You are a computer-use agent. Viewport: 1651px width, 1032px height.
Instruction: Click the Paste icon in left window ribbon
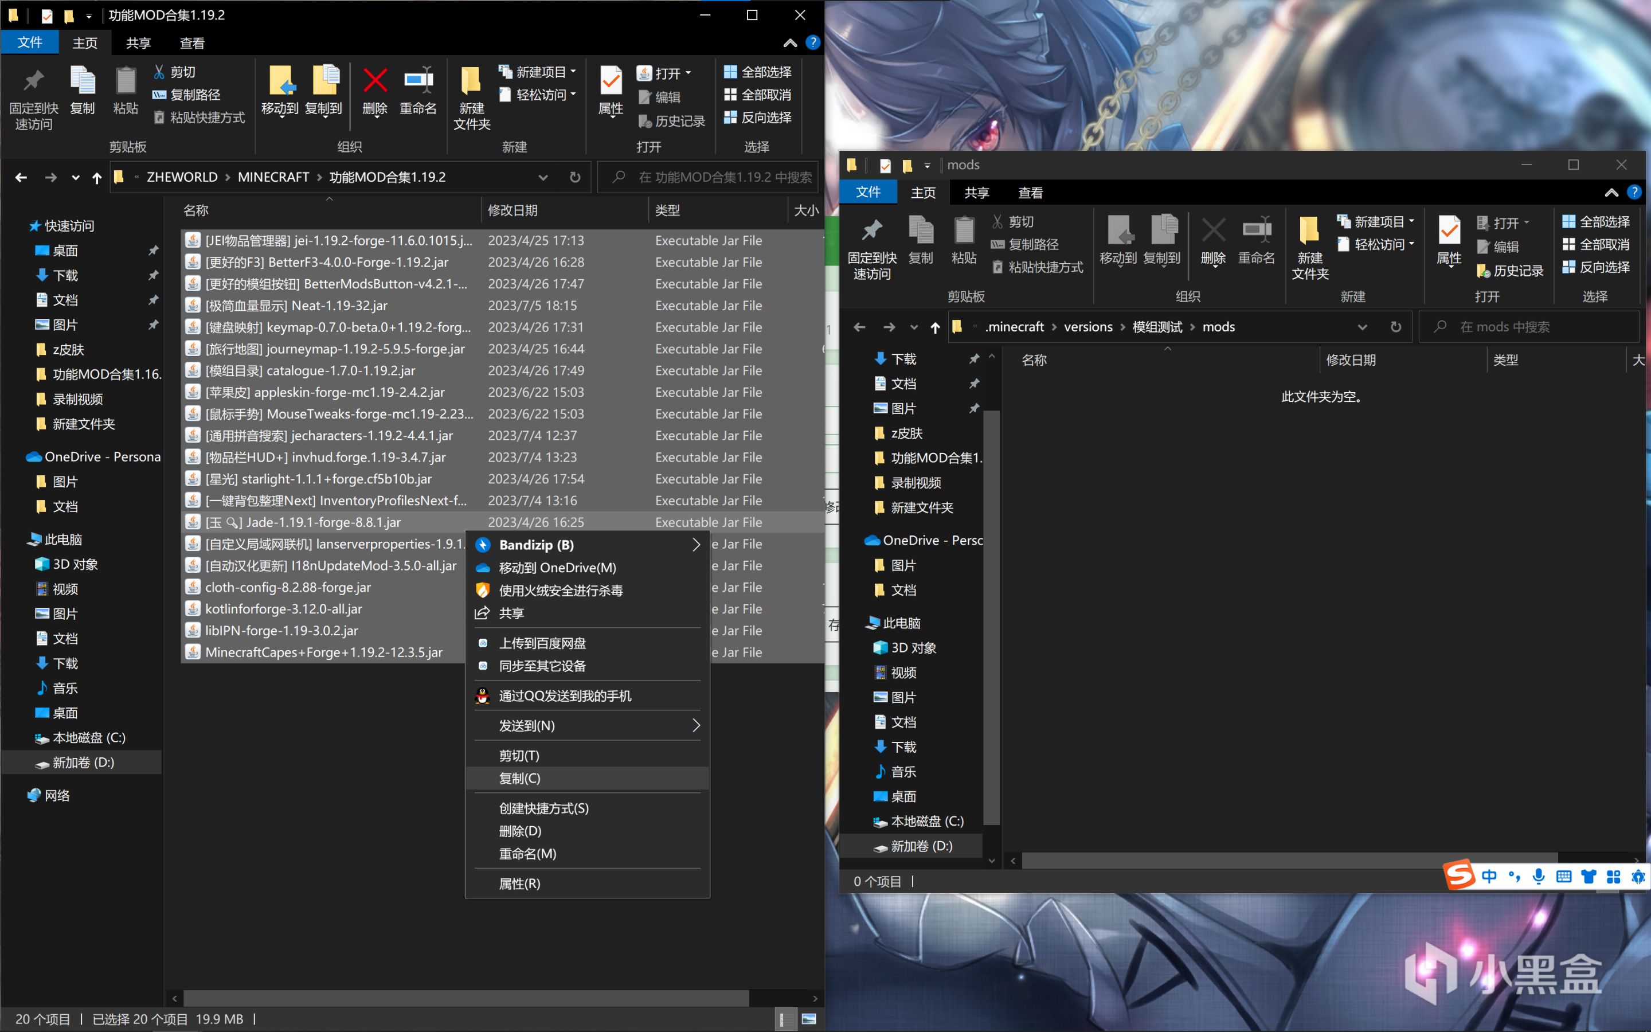pos(126,90)
